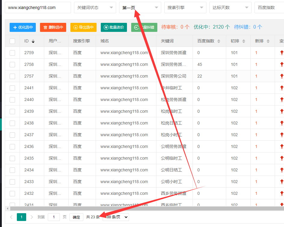Sort by 初排 column arrows

coord(244,41)
